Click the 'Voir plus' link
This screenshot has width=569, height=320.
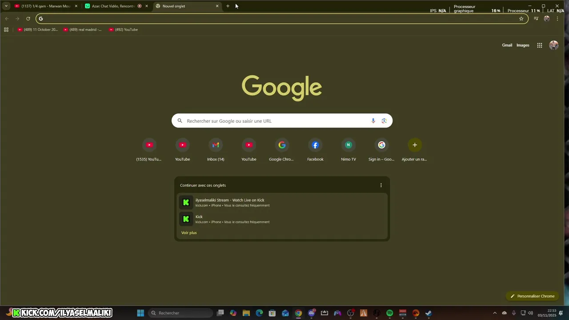pos(189,233)
